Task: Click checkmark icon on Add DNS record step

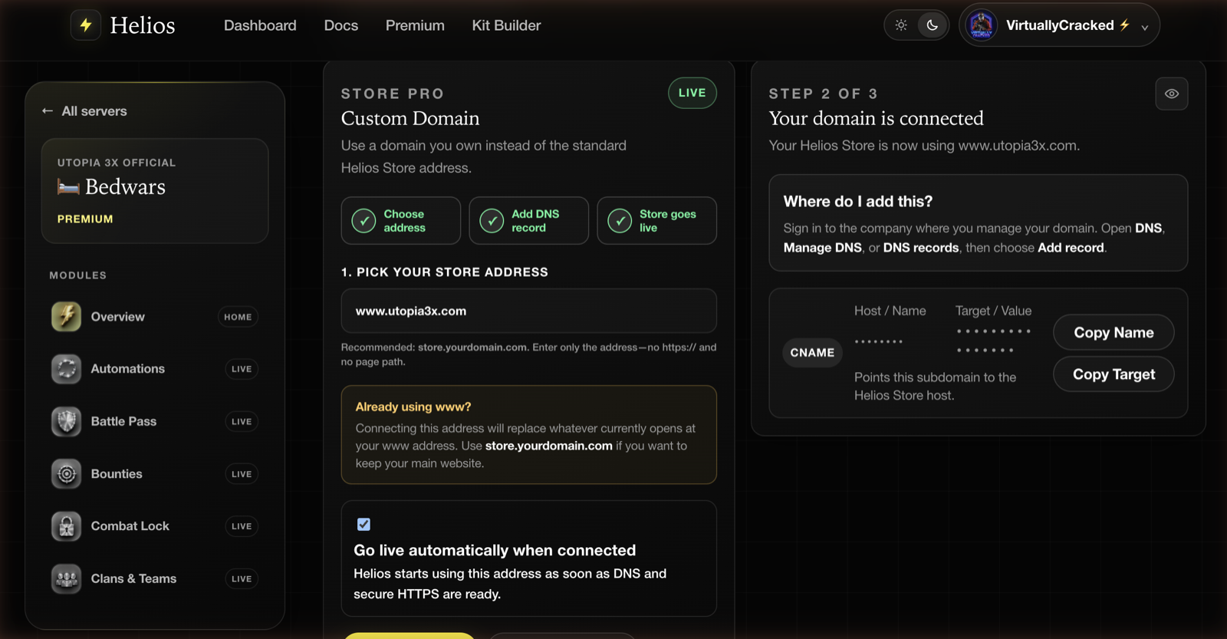Action: 492,221
